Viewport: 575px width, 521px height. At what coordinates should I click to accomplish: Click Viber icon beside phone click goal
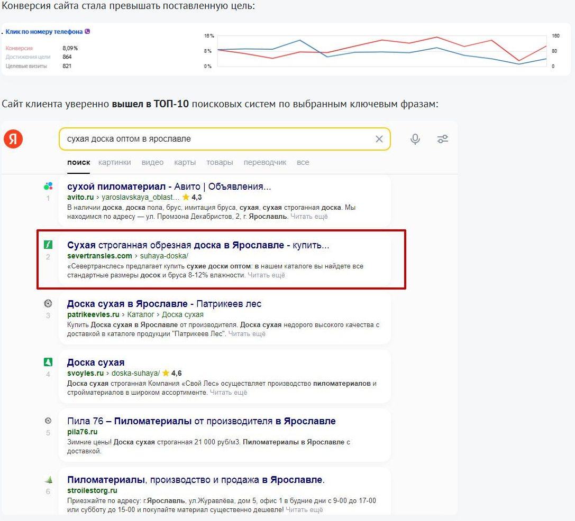click(x=87, y=32)
